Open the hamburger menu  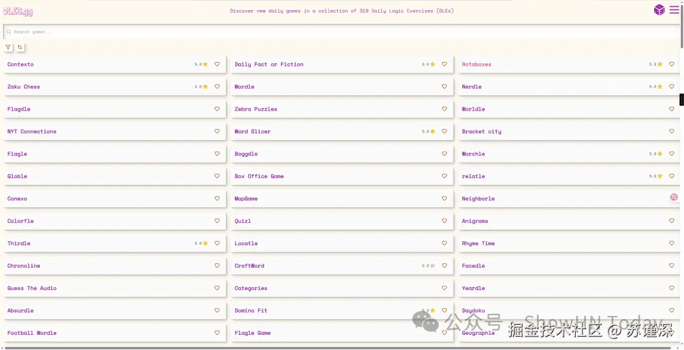pyautogui.click(x=674, y=9)
